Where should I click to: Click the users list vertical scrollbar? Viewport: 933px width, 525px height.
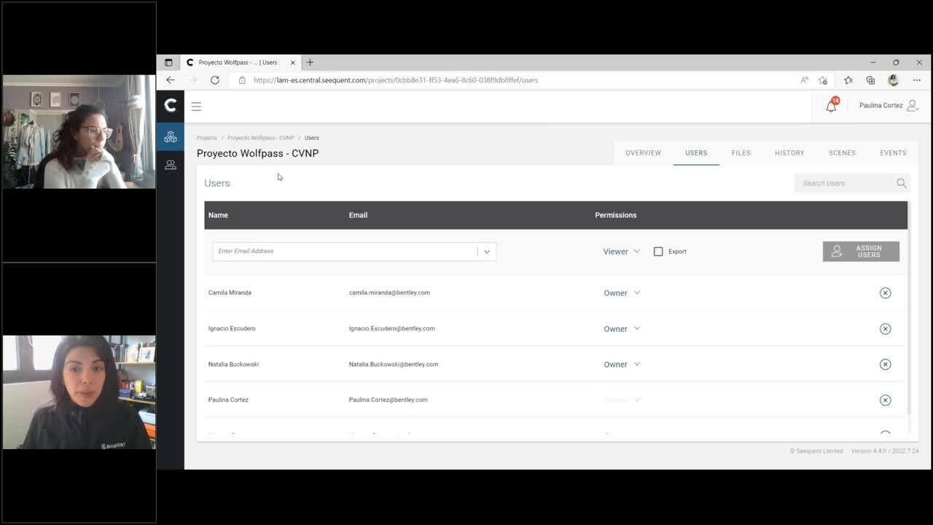point(910,306)
